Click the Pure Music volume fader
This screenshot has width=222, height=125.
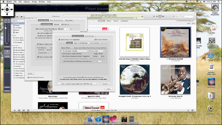click(5, 28)
